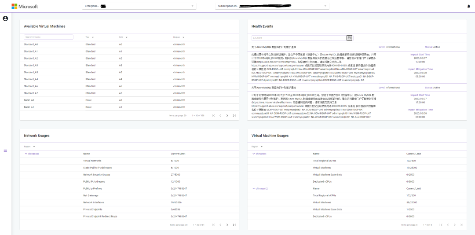Select the Basic_A0 row name
The height and width of the screenshot is (235, 475).
click(x=29, y=100)
